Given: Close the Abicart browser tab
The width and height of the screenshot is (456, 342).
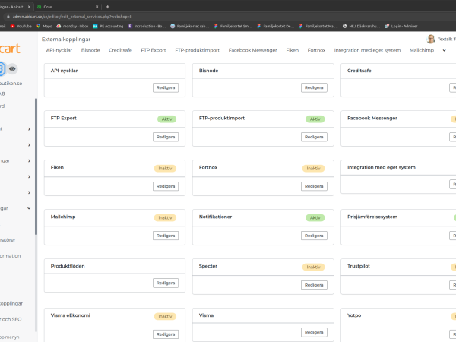Looking at the screenshot, I should pyautogui.click(x=29, y=7).
